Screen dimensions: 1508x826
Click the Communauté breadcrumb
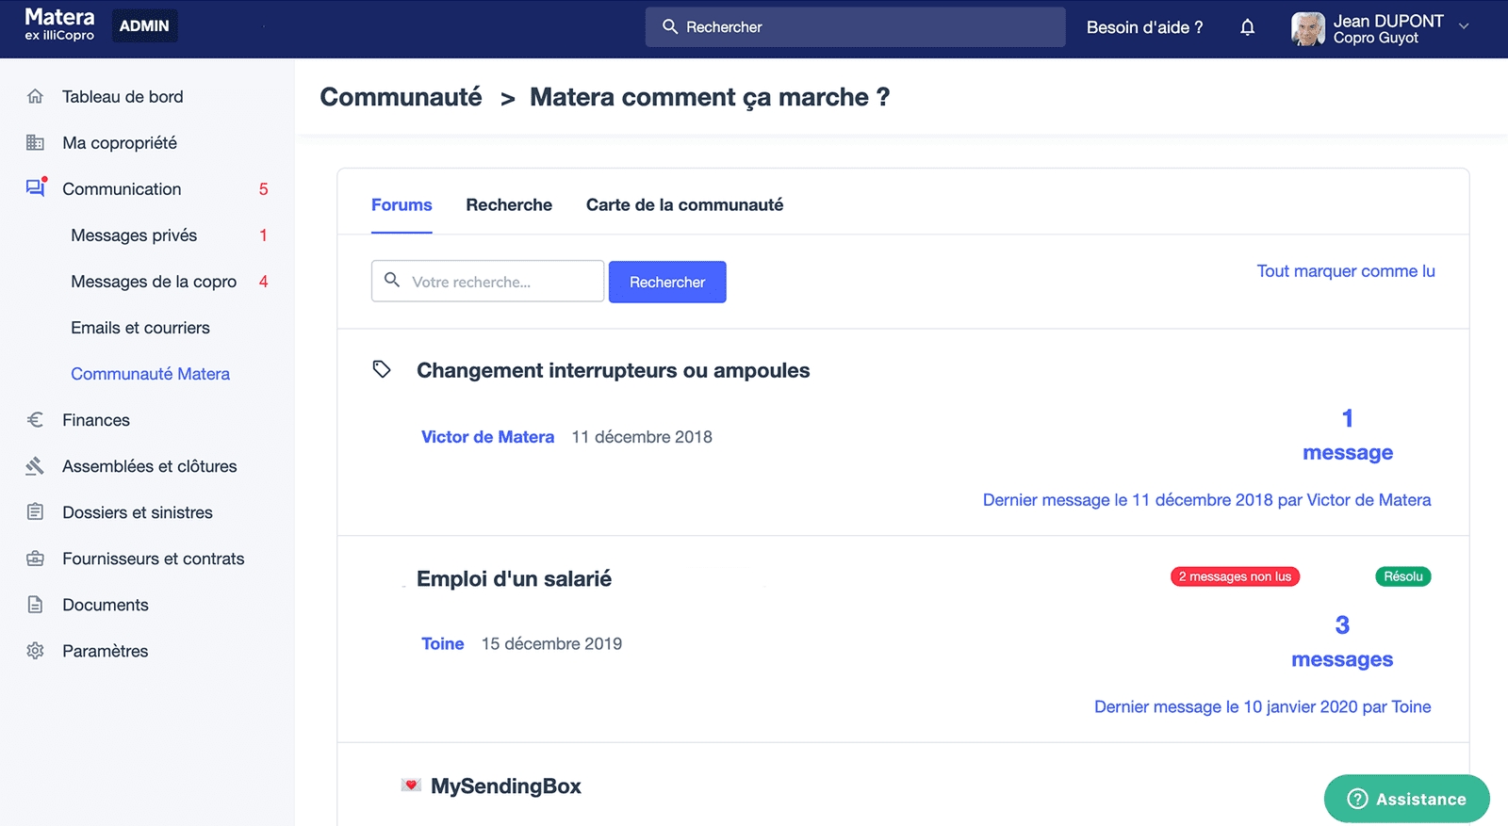(401, 96)
